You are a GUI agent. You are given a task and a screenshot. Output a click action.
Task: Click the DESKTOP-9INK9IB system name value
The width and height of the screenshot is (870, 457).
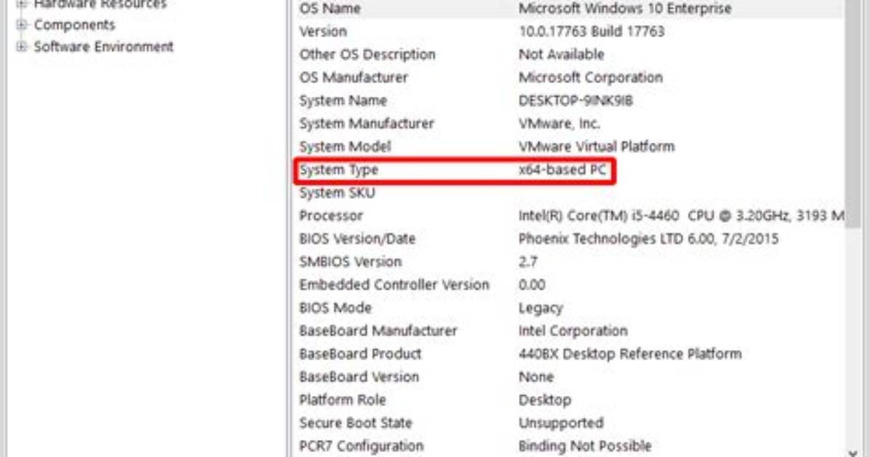(x=575, y=100)
